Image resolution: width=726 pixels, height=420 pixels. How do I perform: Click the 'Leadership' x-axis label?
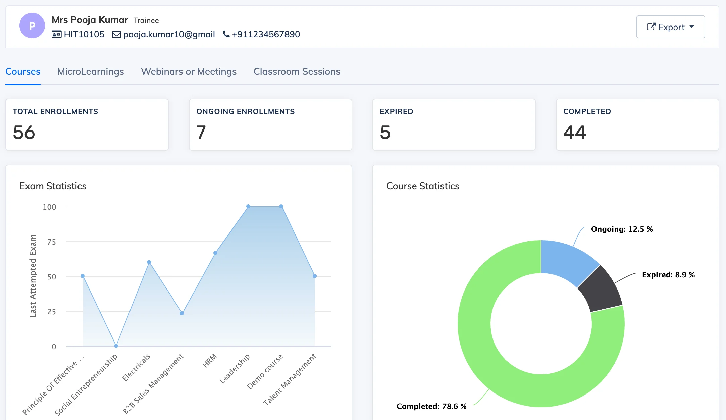tap(235, 368)
